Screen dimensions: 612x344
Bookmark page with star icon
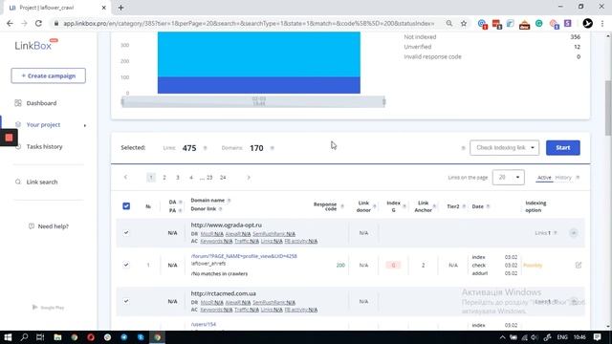point(463,23)
